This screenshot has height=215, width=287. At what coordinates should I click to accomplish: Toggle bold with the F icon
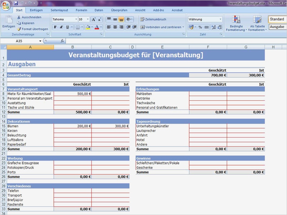pyautogui.click(x=55, y=27)
